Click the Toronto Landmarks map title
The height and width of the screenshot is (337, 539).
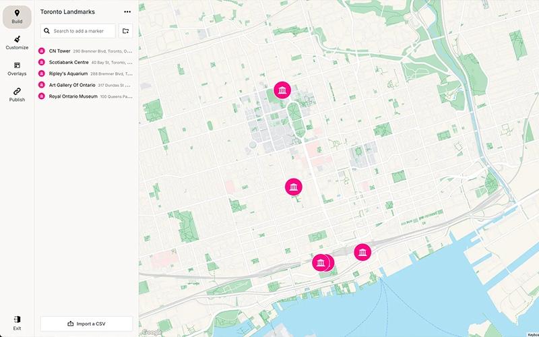pyautogui.click(x=67, y=11)
